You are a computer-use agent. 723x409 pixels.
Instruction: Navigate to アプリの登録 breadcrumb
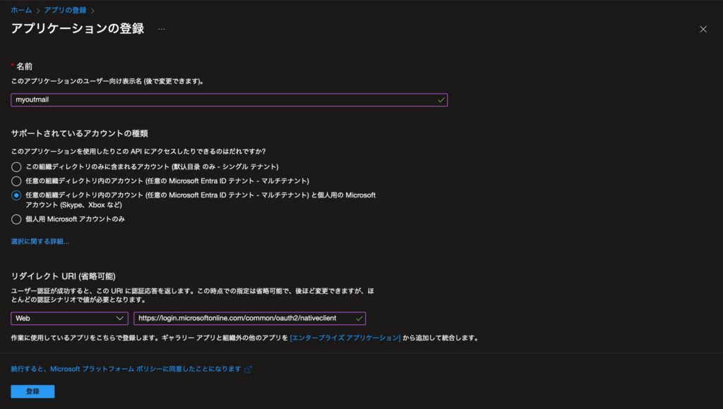tap(66, 11)
